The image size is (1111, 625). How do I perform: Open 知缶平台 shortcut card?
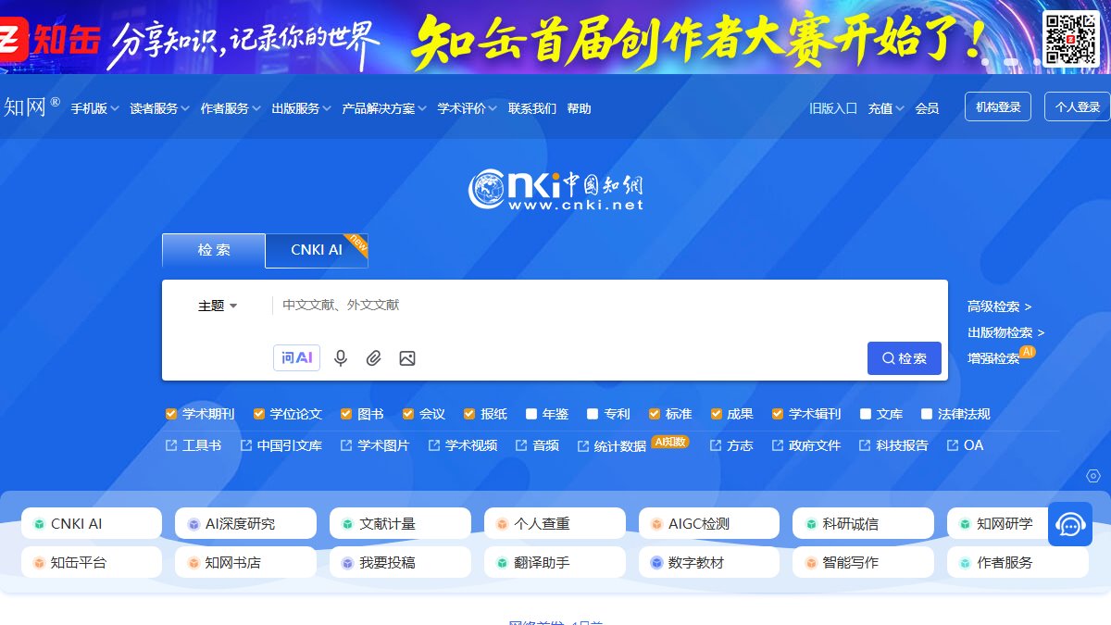pos(92,562)
